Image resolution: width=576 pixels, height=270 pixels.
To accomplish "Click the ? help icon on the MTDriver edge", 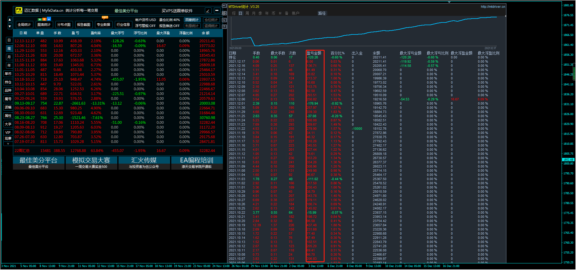I will click(224, 26).
